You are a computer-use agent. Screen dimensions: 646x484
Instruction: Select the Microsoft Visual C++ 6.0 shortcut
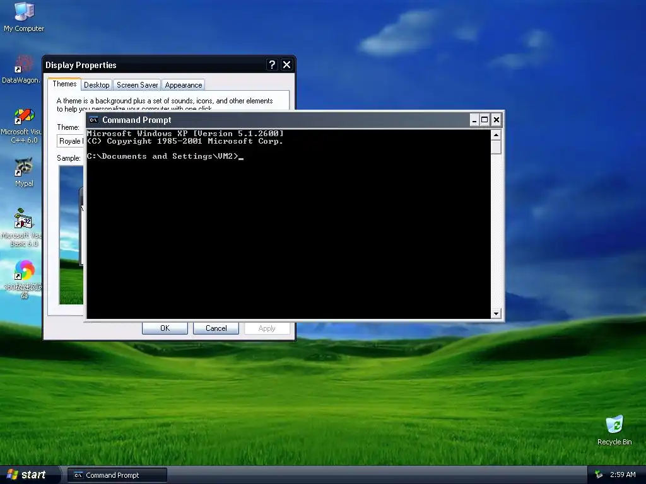[x=21, y=125]
